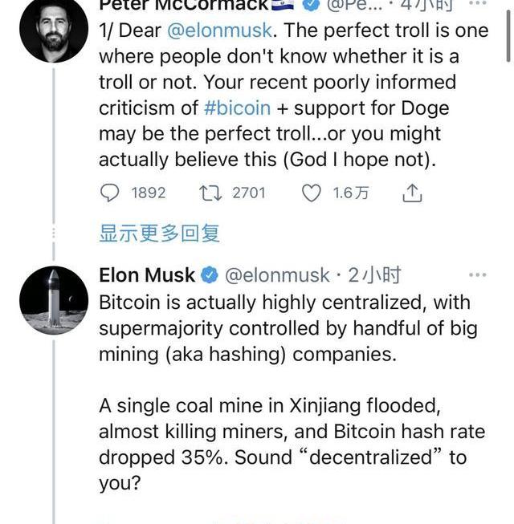Click the @elonmusk handle beside Elon's name

click(x=276, y=276)
